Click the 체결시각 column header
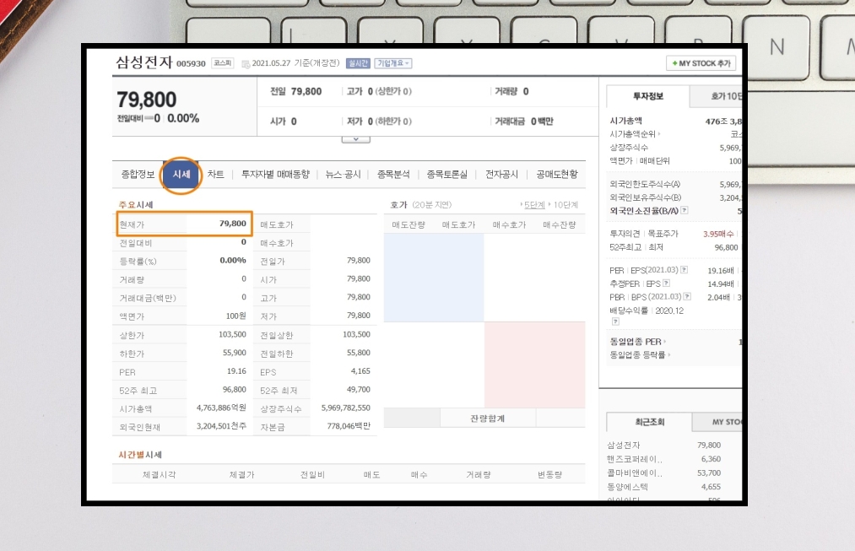 tap(160, 475)
